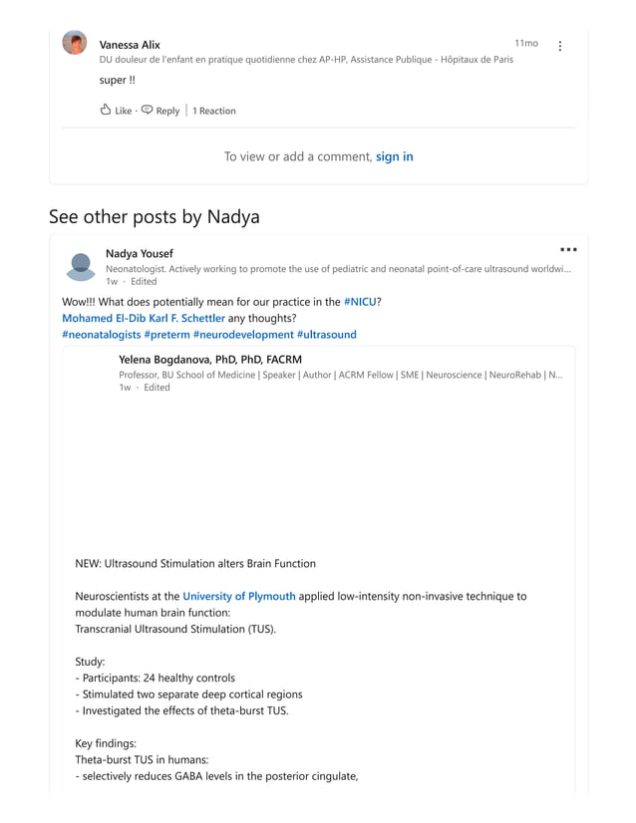Click the #neurodevelopment hashtag
This screenshot has height=823, width=636.
(x=243, y=335)
